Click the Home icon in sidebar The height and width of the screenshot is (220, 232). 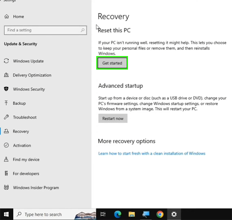[7, 16]
